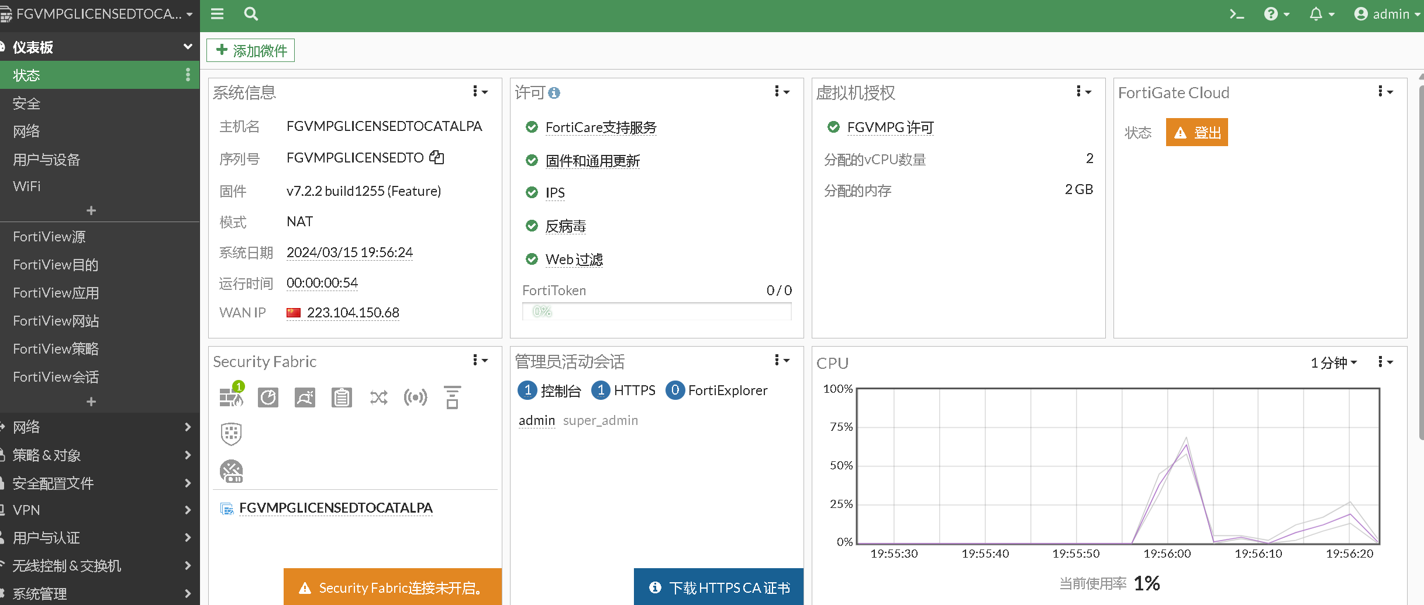Viewport: 1424px width, 605px height.
Task: Open the 固件和通用更新 link
Action: pos(592,161)
